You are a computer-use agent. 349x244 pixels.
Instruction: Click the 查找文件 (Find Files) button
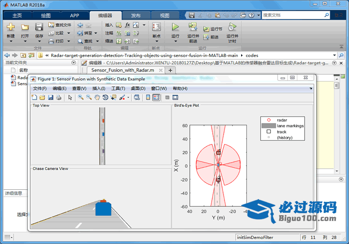[x=60, y=25]
